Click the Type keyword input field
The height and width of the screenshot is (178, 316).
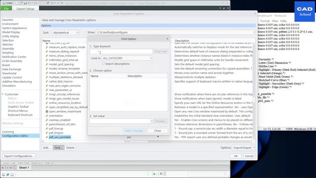pos(121,51)
